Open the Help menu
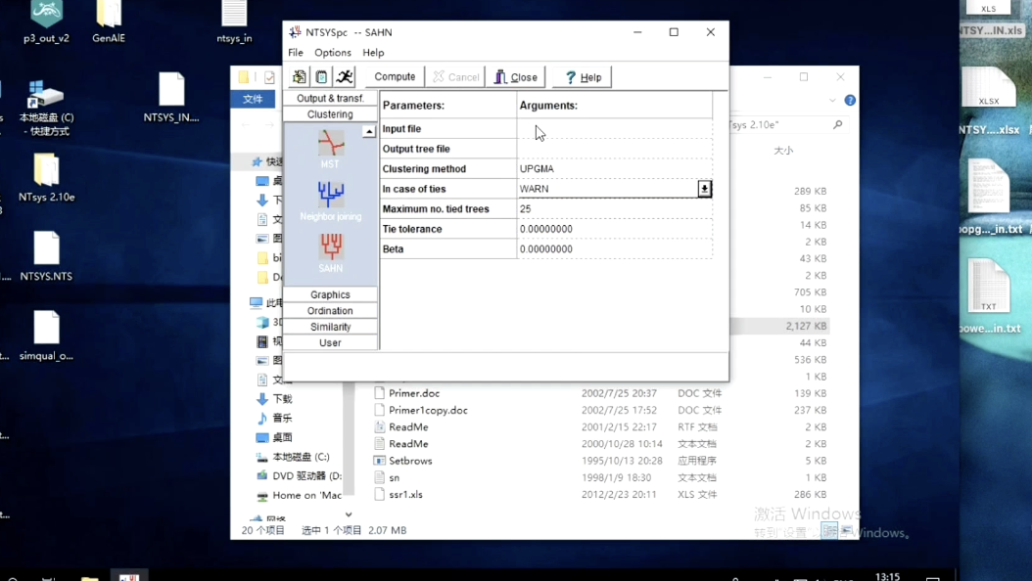The width and height of the screenshot is (1032, 581). (x=373, y=53)
